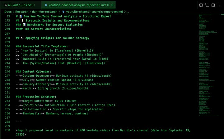Click the 'The [System/Routine] That [Benefit]' line
The image size is (224, 139).
pos(61,63)
